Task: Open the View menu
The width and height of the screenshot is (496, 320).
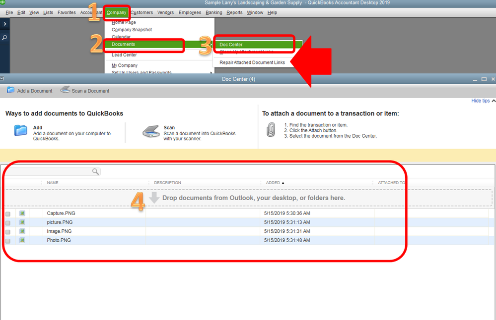Action: (34, 12)
